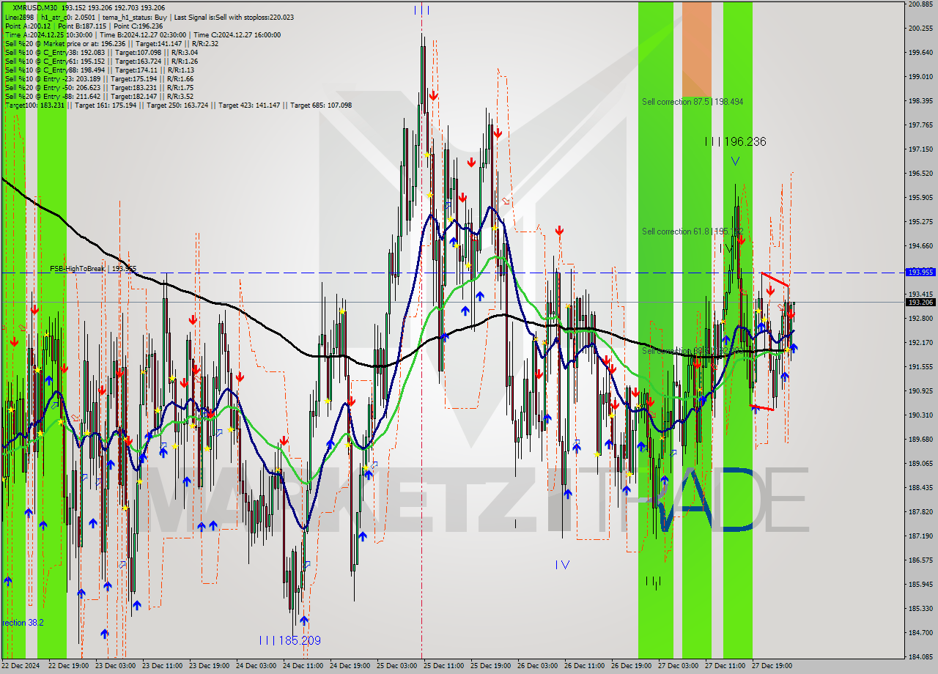Click the 193.206 current price tag on axis
The height and width of the screenshot is (674, 938).
click(921, 302)
